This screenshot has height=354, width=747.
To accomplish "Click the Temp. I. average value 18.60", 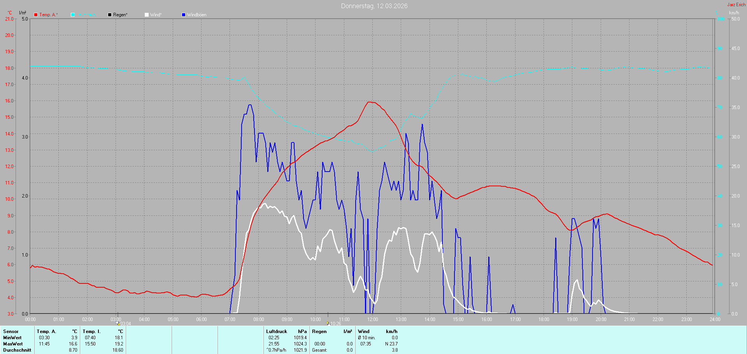I will [118, 350].
